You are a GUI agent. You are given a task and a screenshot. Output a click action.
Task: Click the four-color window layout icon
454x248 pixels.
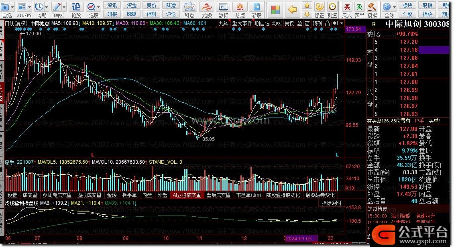275,10
